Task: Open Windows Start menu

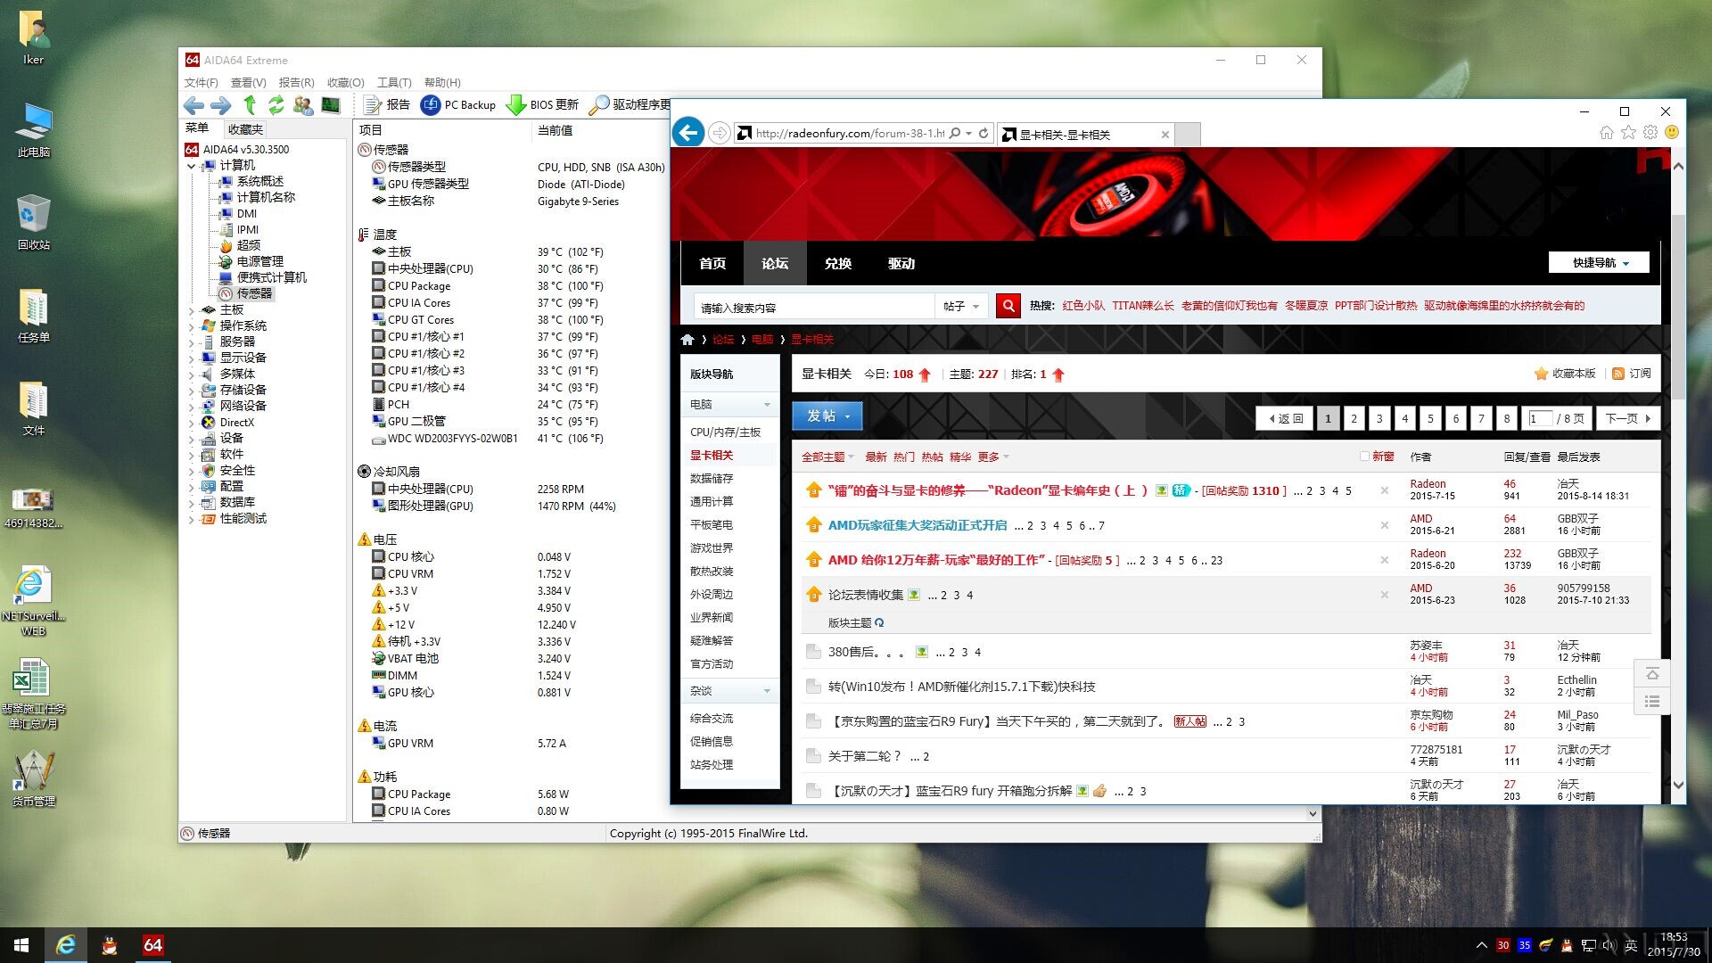Action: 21,945
